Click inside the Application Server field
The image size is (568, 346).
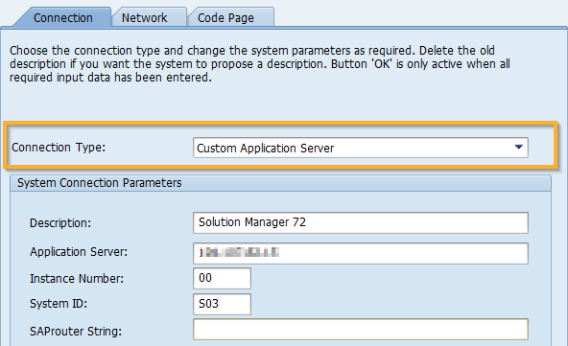pos(361,253)
